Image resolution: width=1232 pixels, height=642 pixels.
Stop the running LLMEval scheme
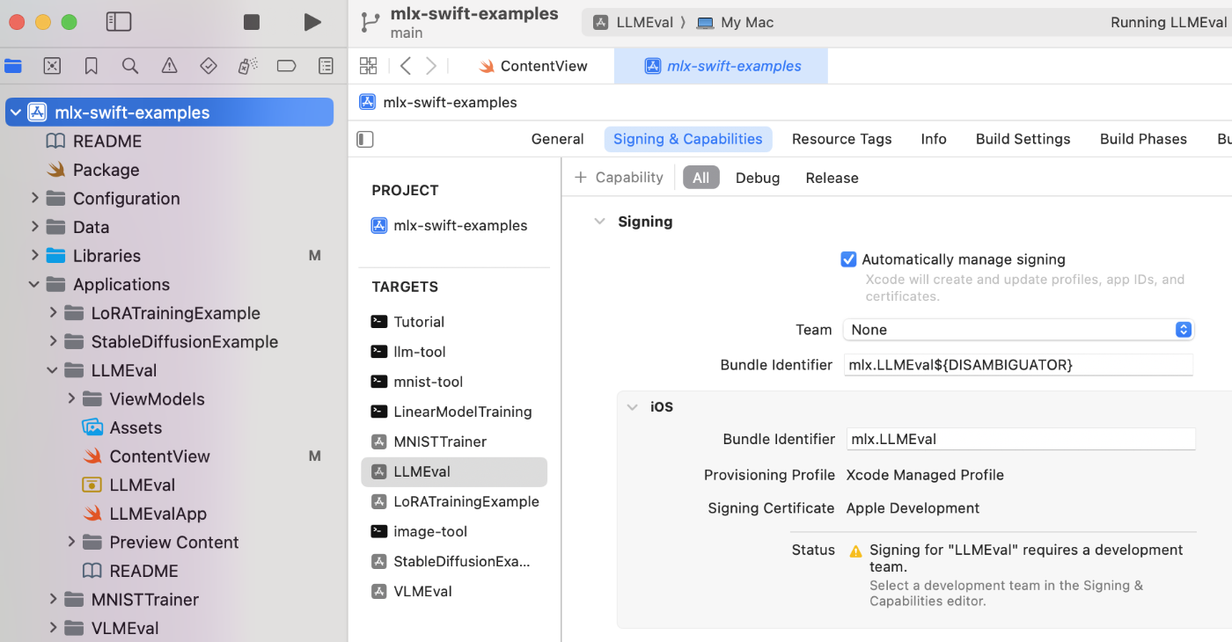(x=252, y=22)
